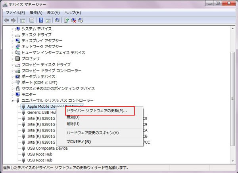
Task: Click the mouse icon beside マウスとそのほかのポインティング デバイス
Action: coord(18,88)
